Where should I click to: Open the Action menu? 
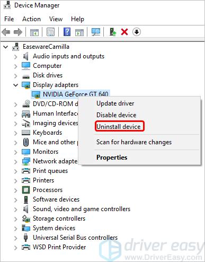point(31,19)
